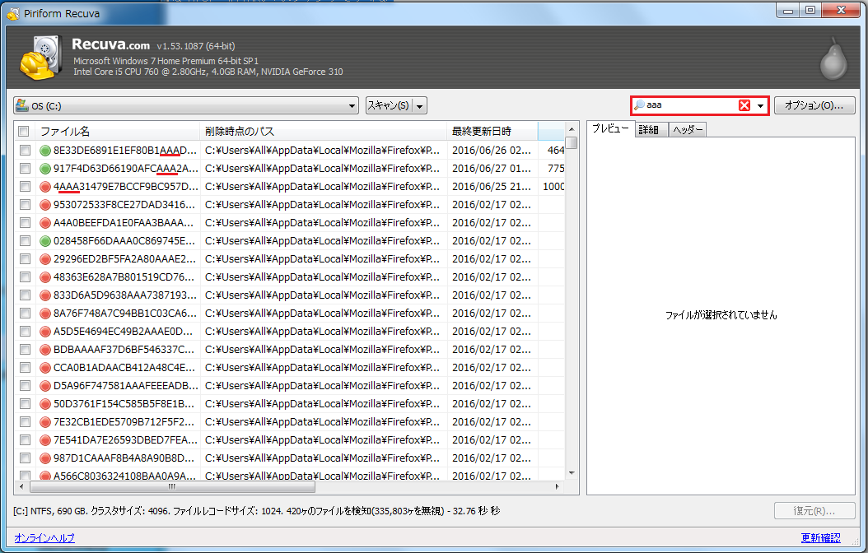868x553 pixels.
Task: Select file name 7E32CB1EDE5709B712F5F2
Action: click(124, 422)
